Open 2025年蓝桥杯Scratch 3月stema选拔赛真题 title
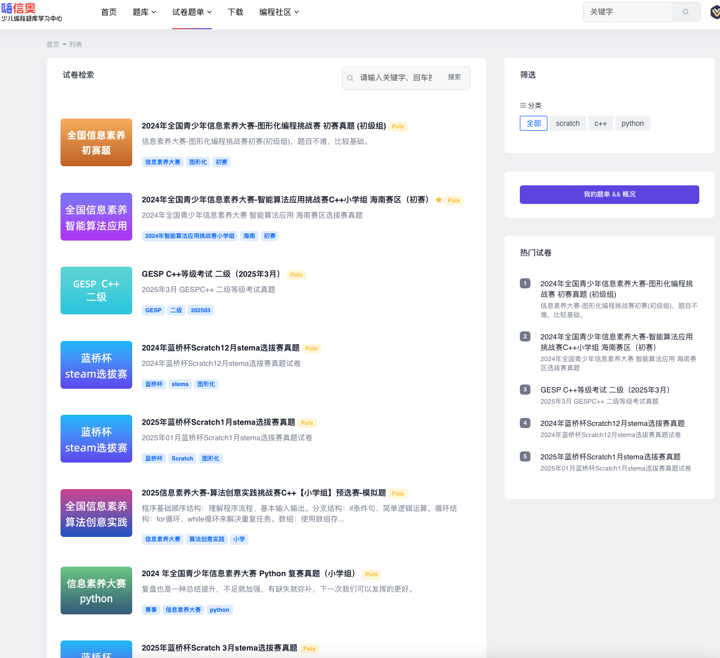720x658 pixels. pyautogui.click(x=219, y=648)
